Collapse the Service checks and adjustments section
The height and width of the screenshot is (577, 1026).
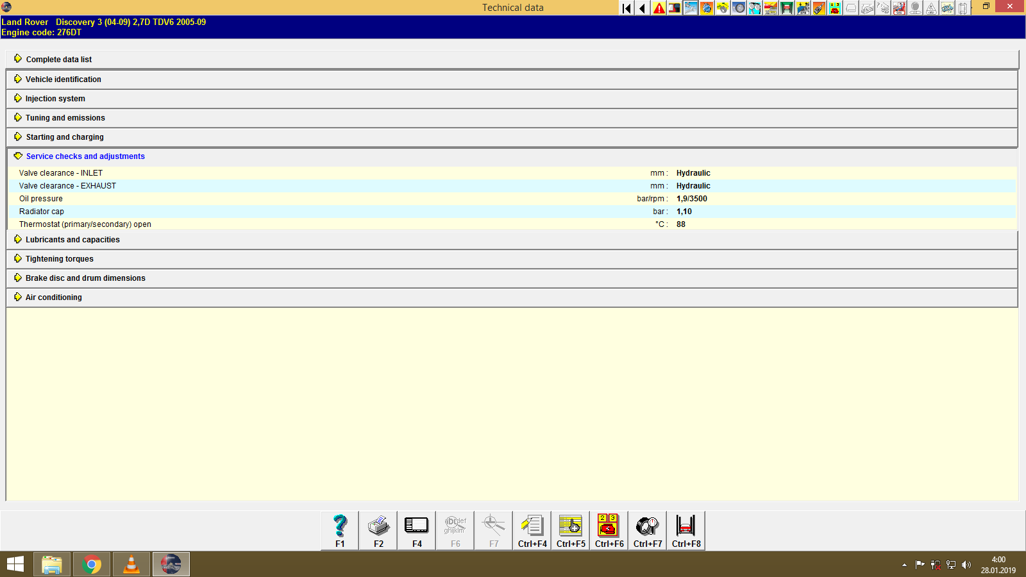(x=85, y=156)
